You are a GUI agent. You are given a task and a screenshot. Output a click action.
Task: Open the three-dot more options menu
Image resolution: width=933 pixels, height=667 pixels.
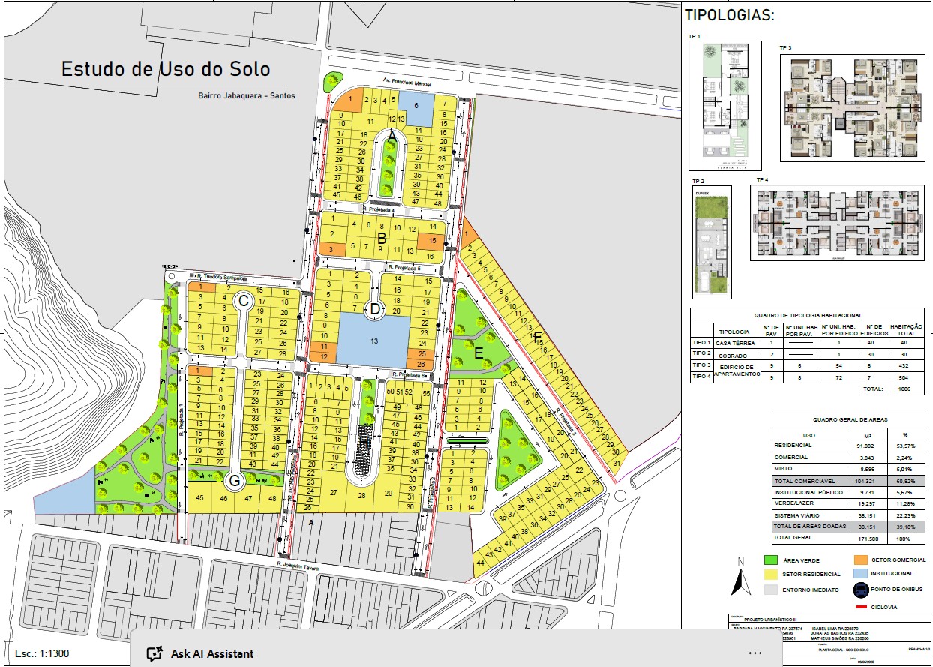[x=755, y=653]
